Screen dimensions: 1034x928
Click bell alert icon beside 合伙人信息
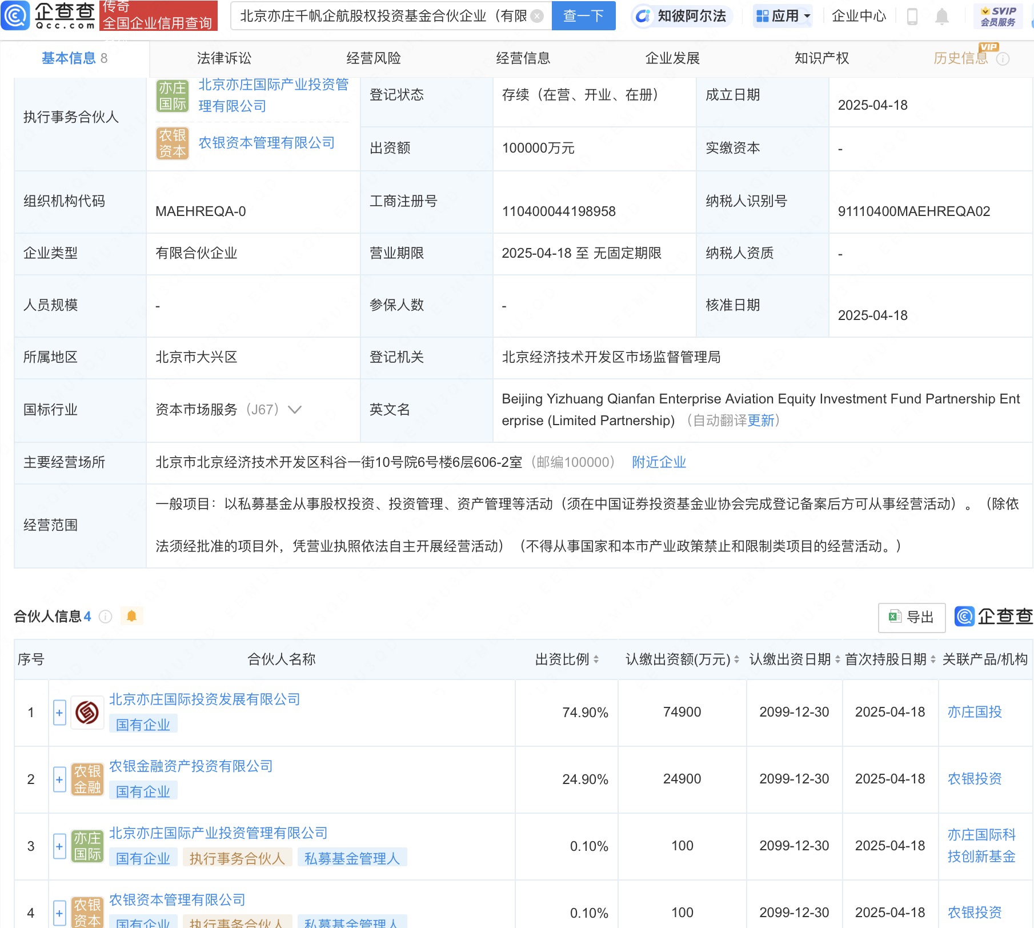click(x=131, y=616)
